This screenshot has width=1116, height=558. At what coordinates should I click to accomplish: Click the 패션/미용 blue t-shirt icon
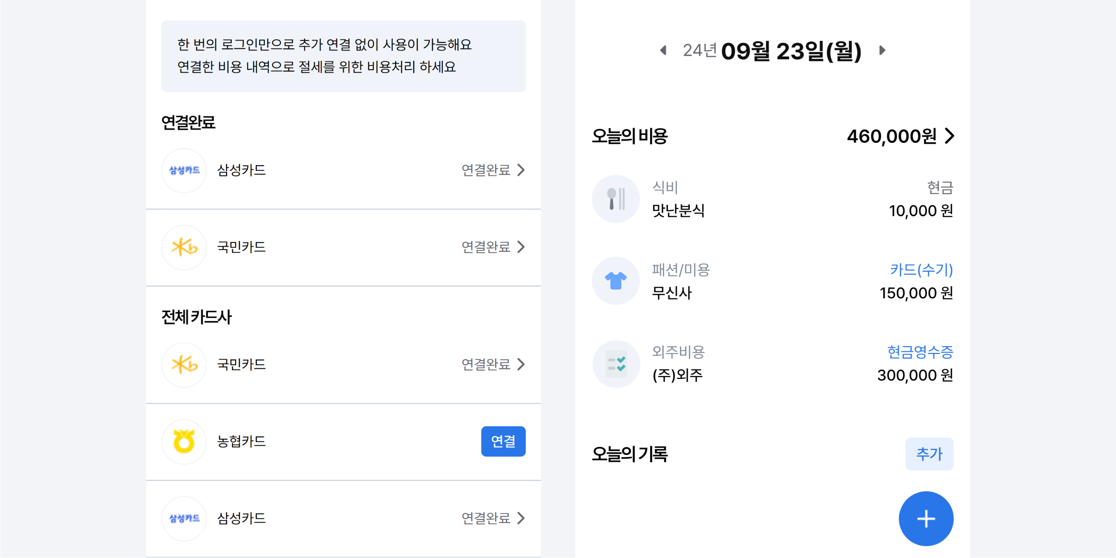coord(616,281)
